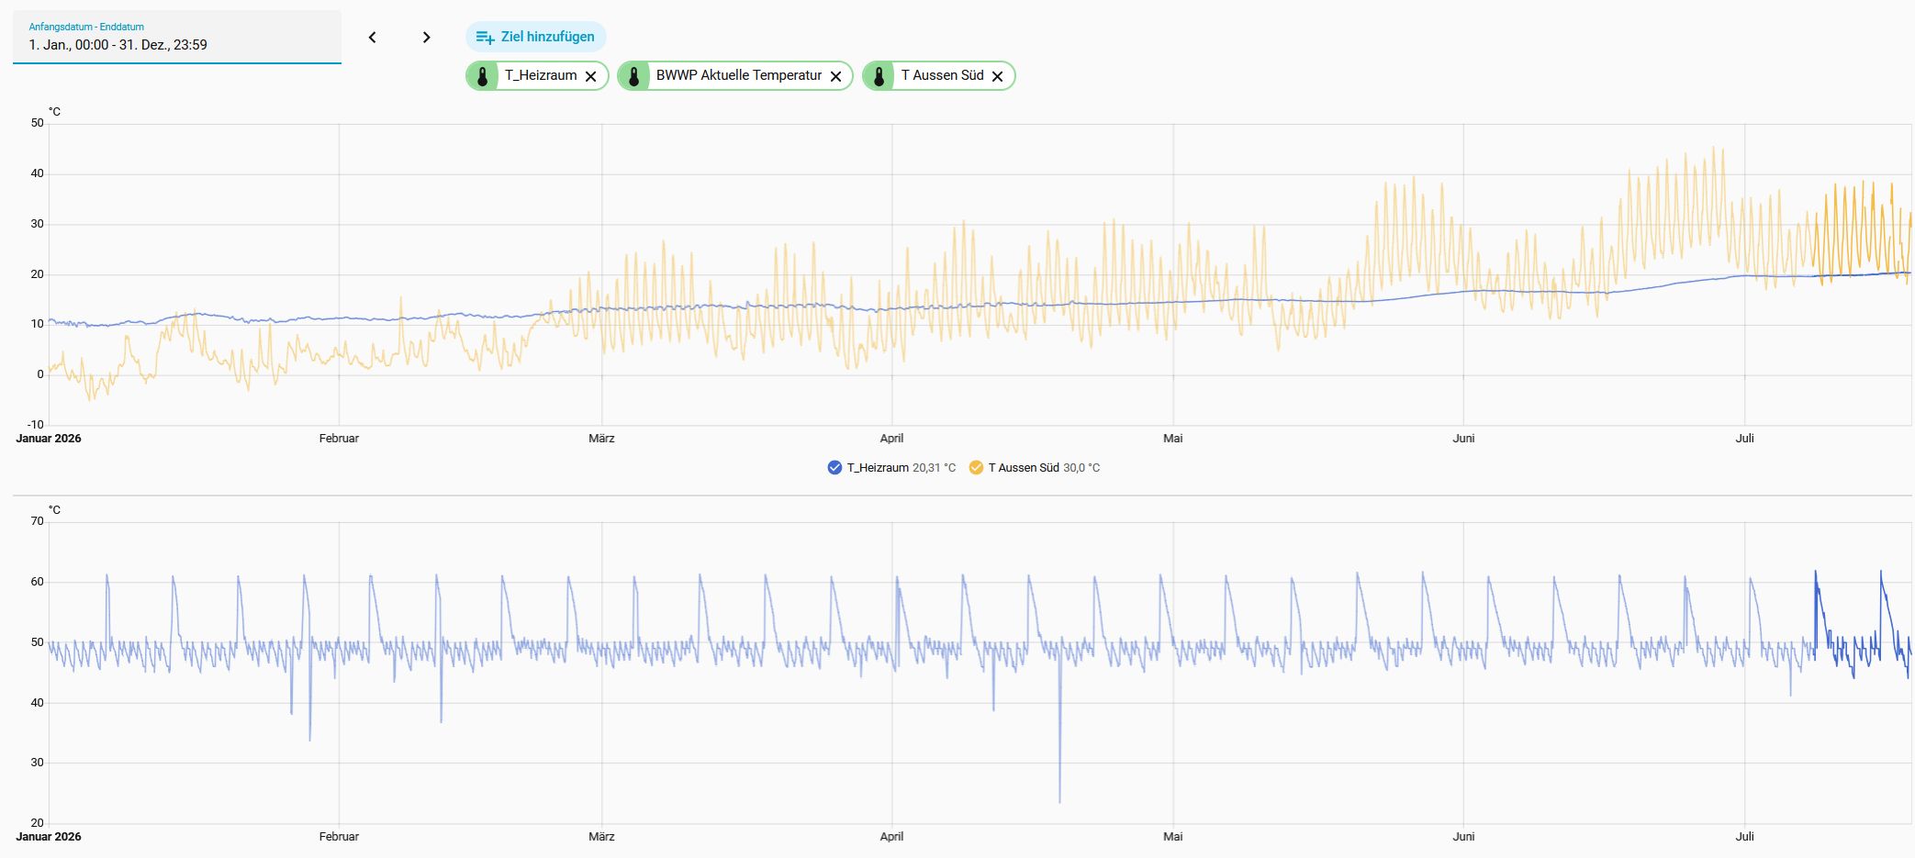Click 'Januar 2026' under the lower chart
Viewport: 1915px width, 858px height.
coord(49,837)
